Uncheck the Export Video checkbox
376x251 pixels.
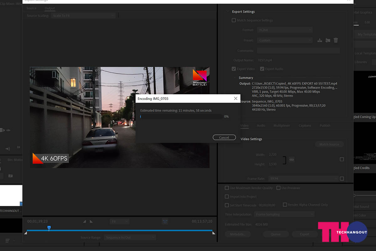click(234, 69)
